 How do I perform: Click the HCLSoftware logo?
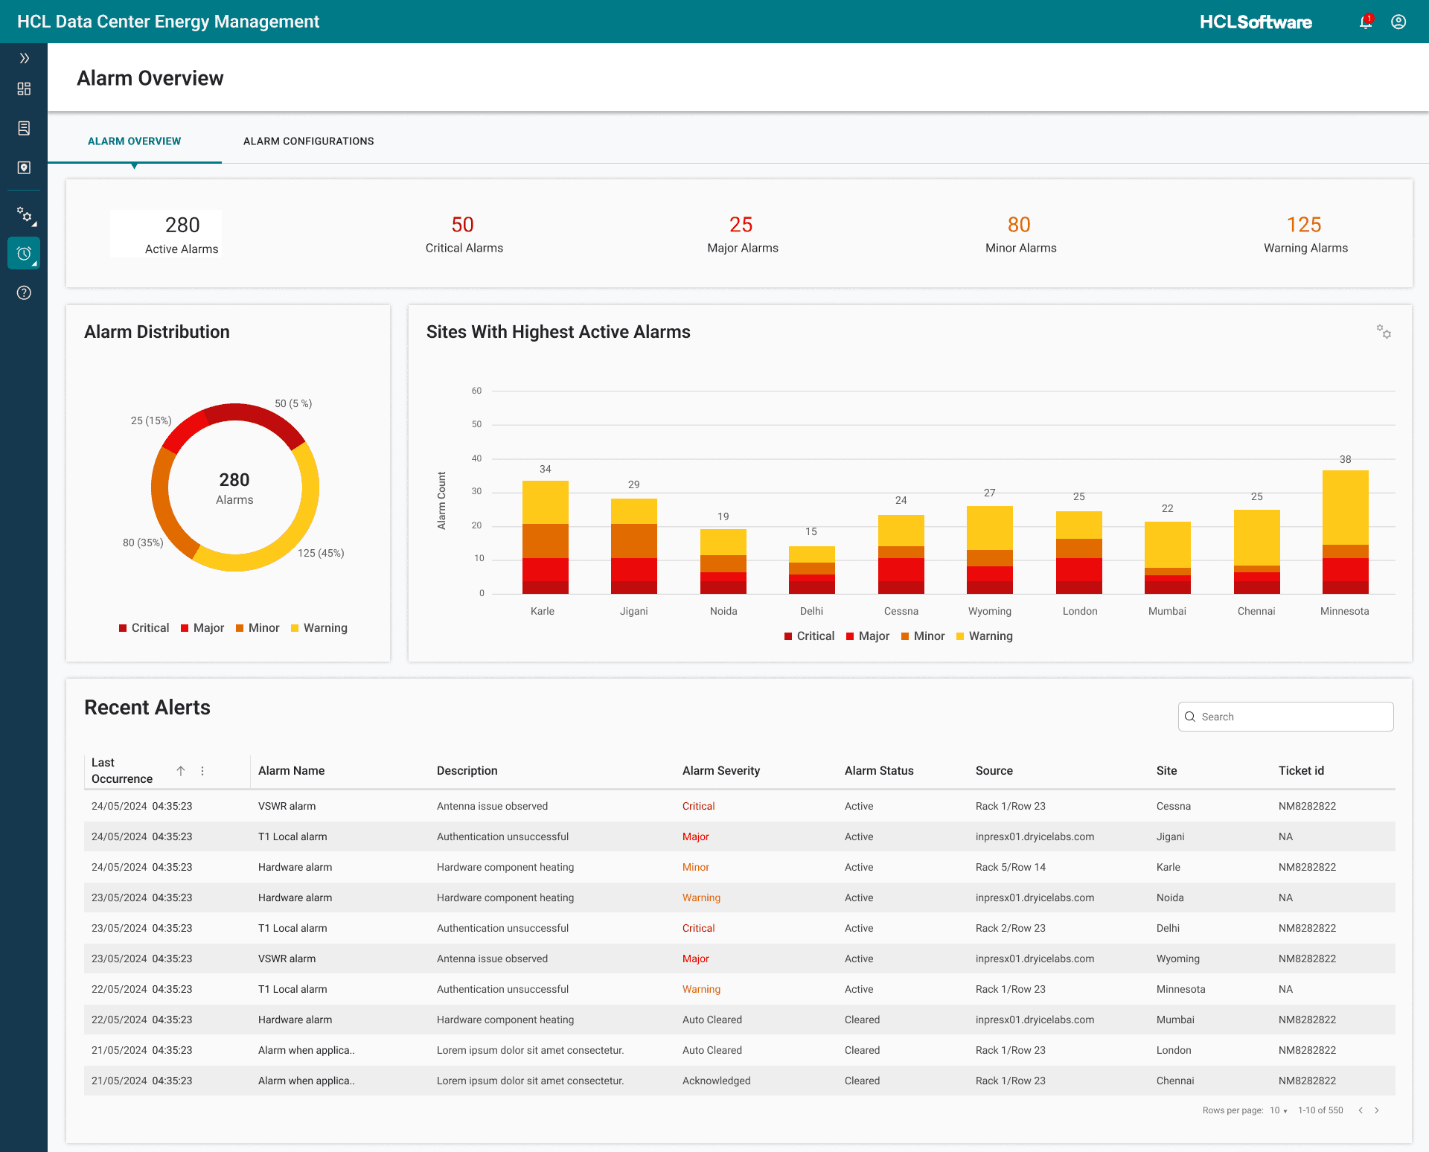point(1256,22)
